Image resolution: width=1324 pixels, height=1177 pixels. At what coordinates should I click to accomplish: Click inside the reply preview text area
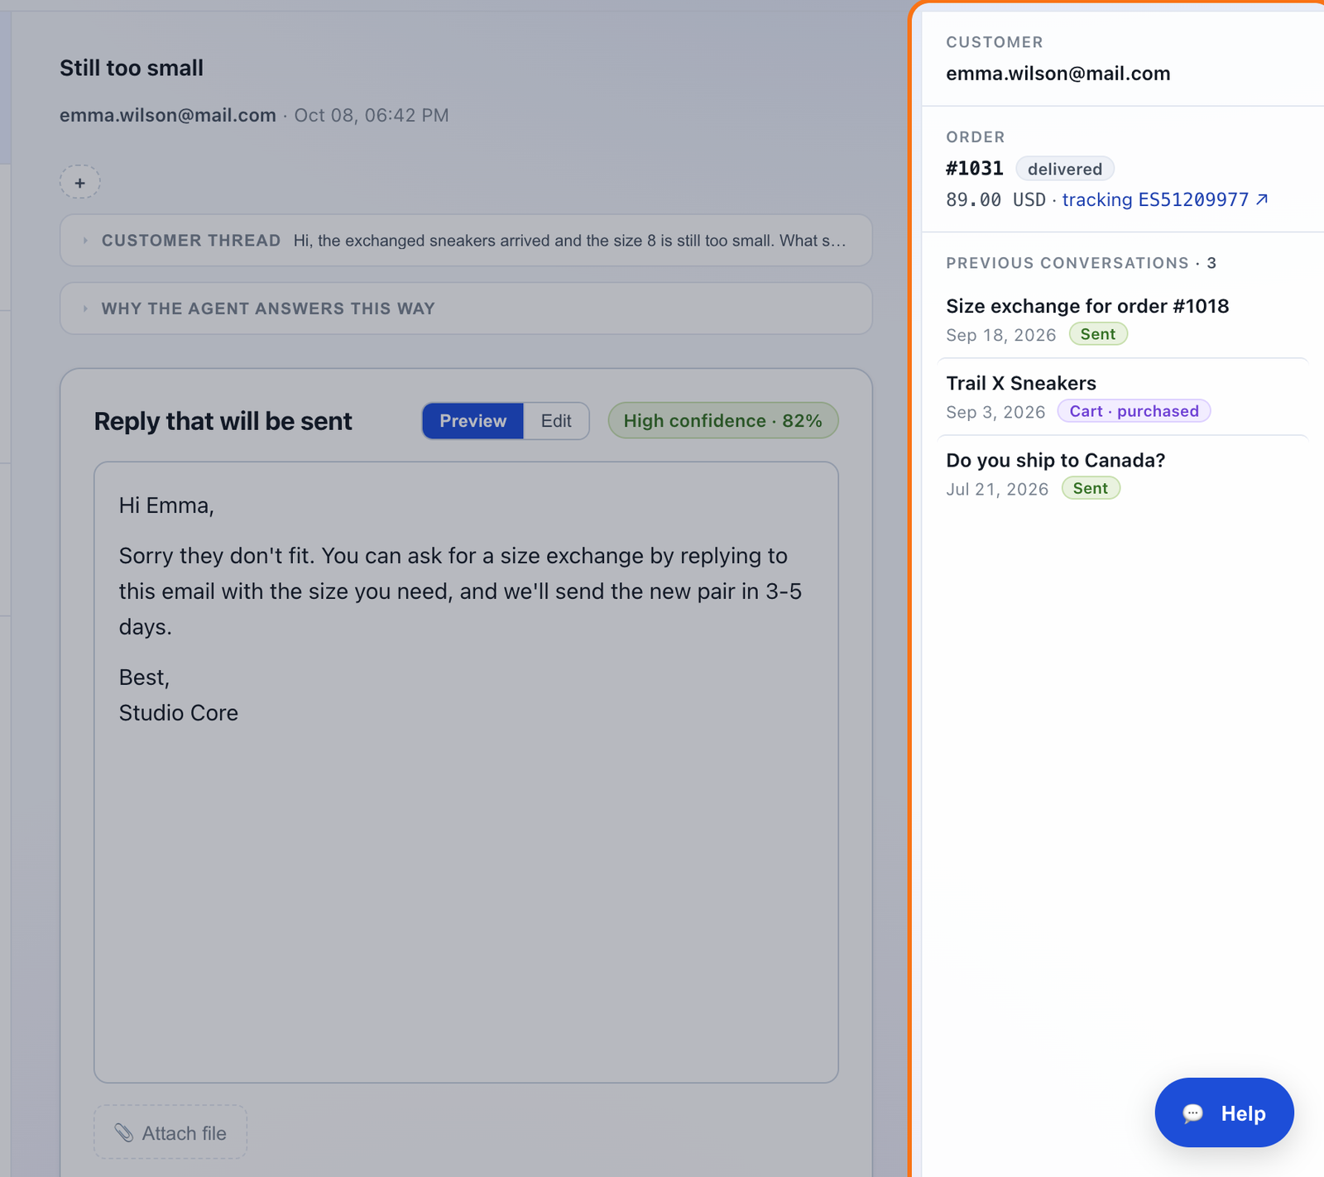click(466, 773)
